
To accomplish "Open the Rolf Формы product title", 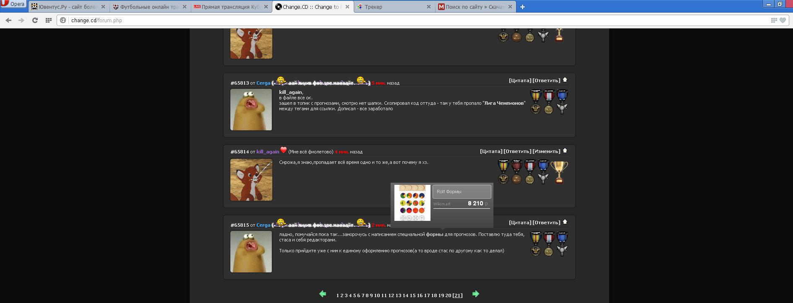I will [462, 192].
